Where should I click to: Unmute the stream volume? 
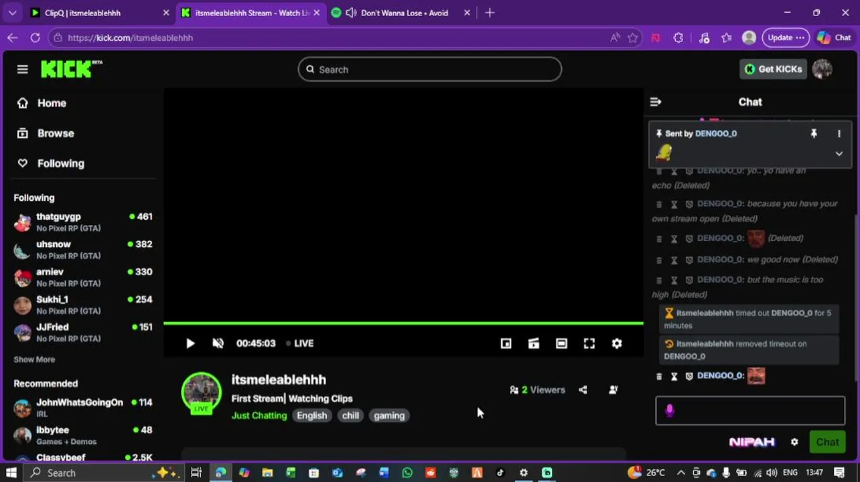218,343
